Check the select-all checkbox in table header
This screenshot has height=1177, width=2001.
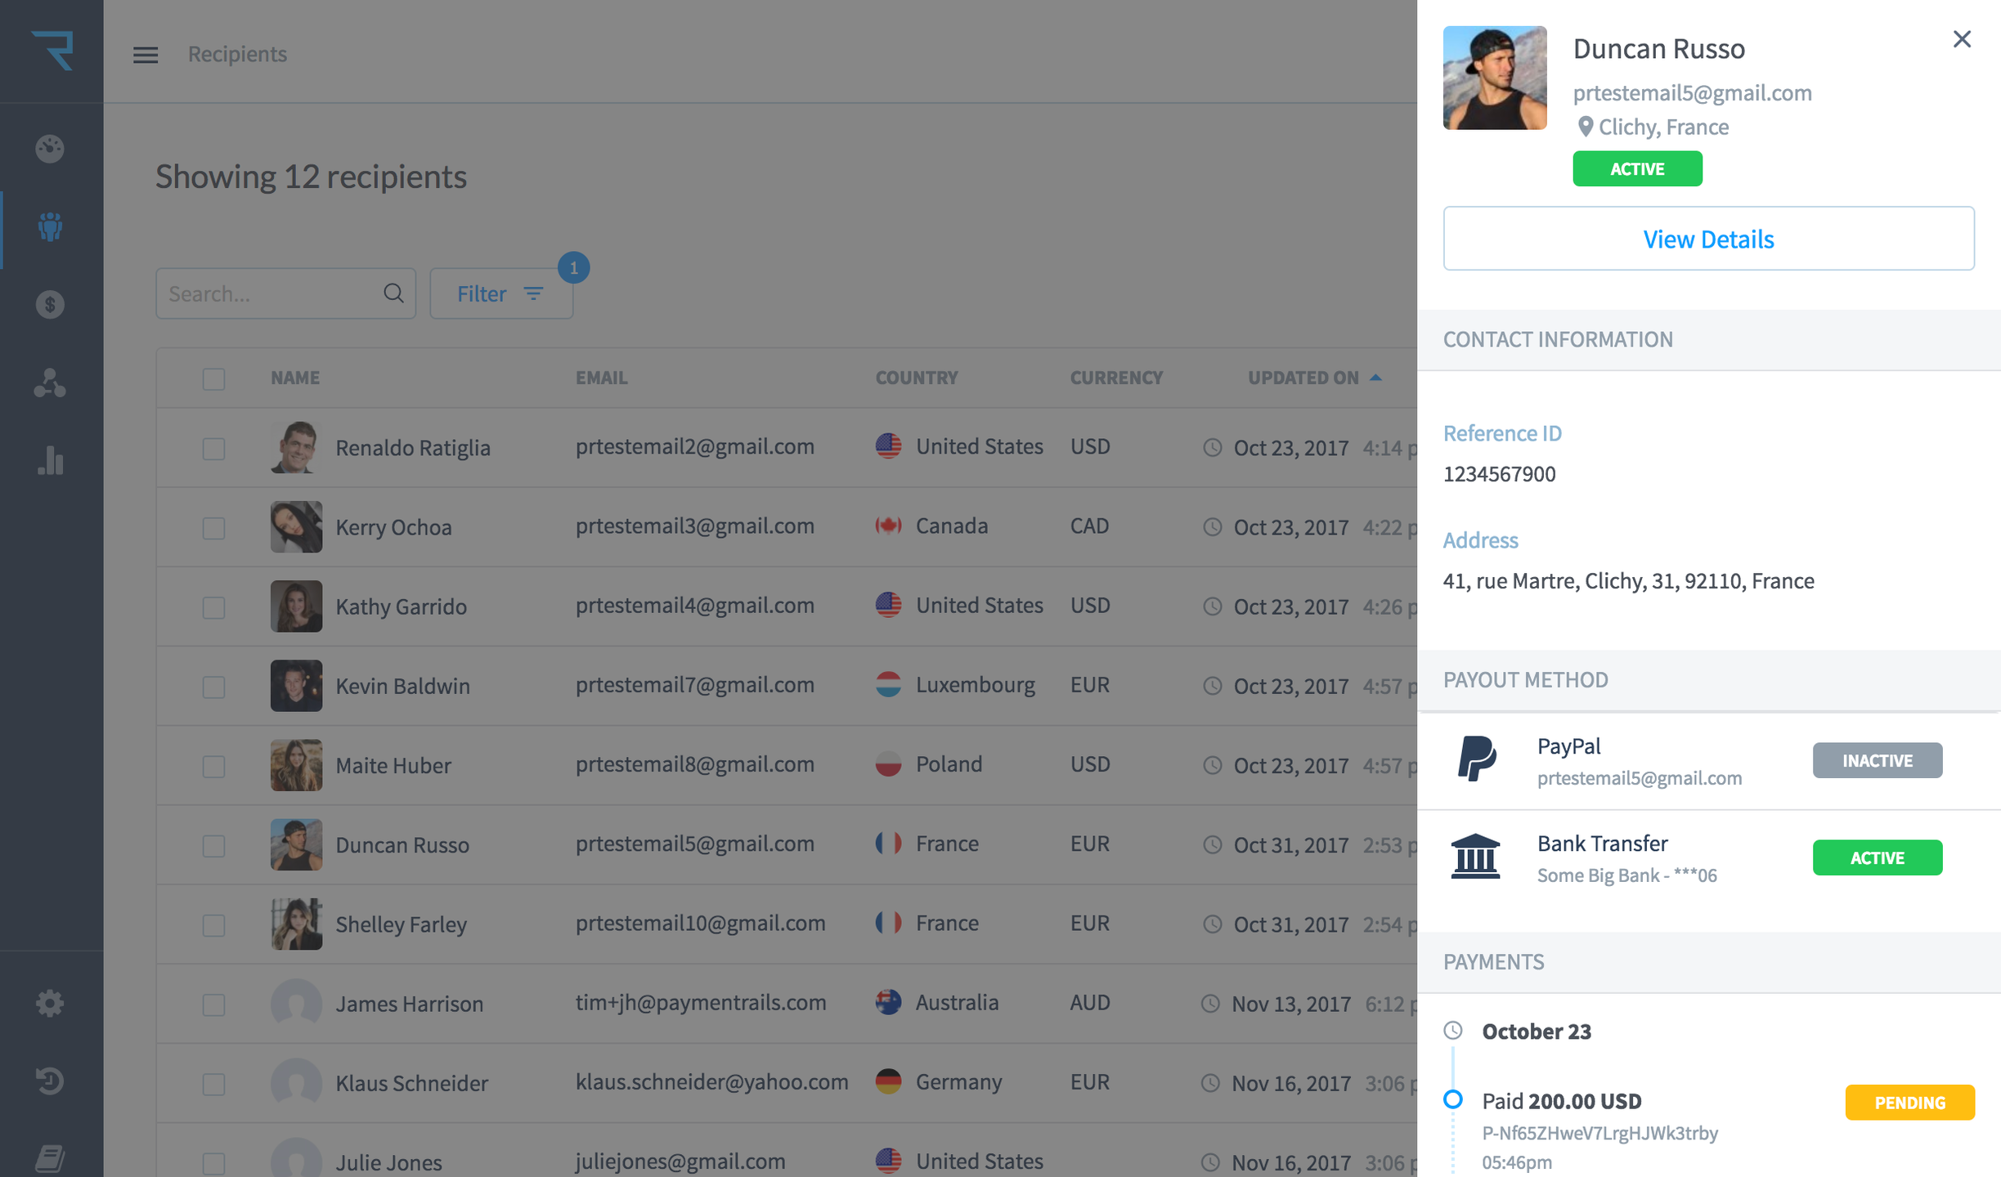point(213,379)
